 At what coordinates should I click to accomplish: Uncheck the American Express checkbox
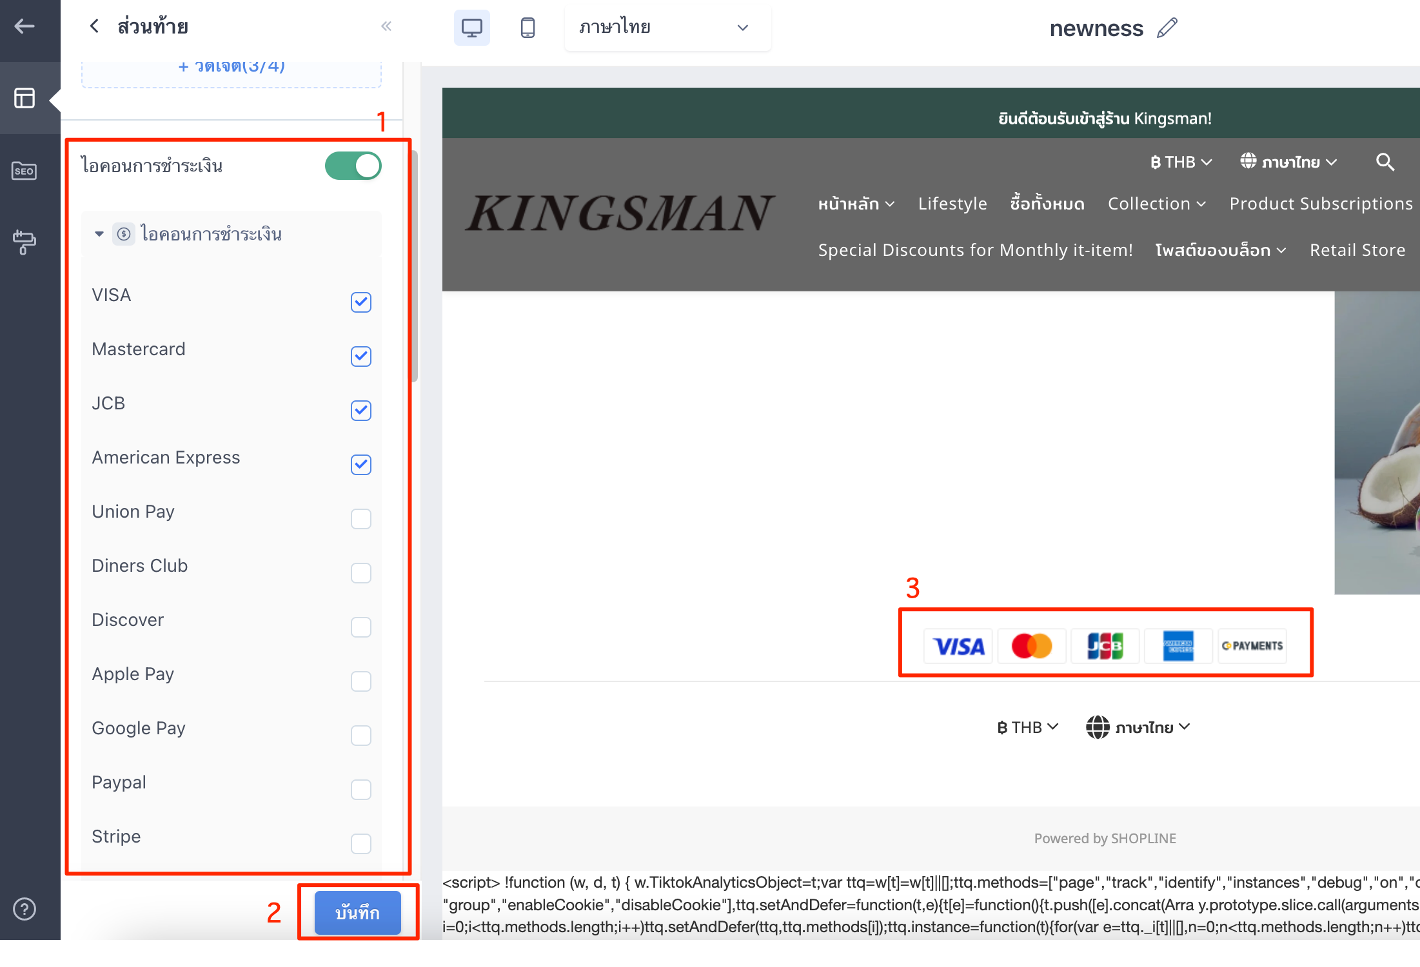(x=361, y=464)
